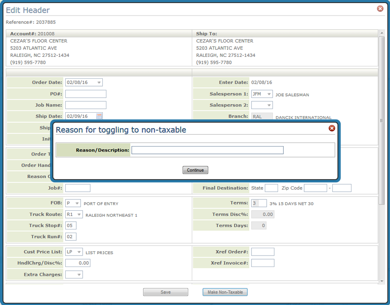
Task: Click the Reason/Description text field
Action: pos(207,150)
